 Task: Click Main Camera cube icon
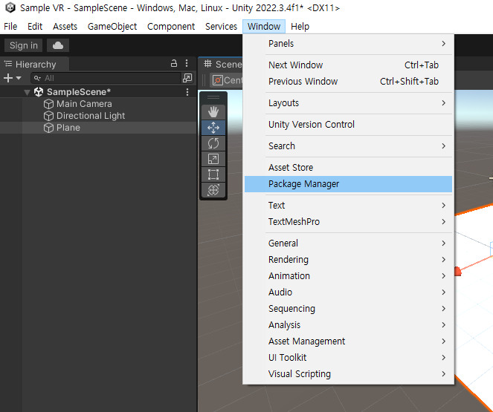[48, 104]
